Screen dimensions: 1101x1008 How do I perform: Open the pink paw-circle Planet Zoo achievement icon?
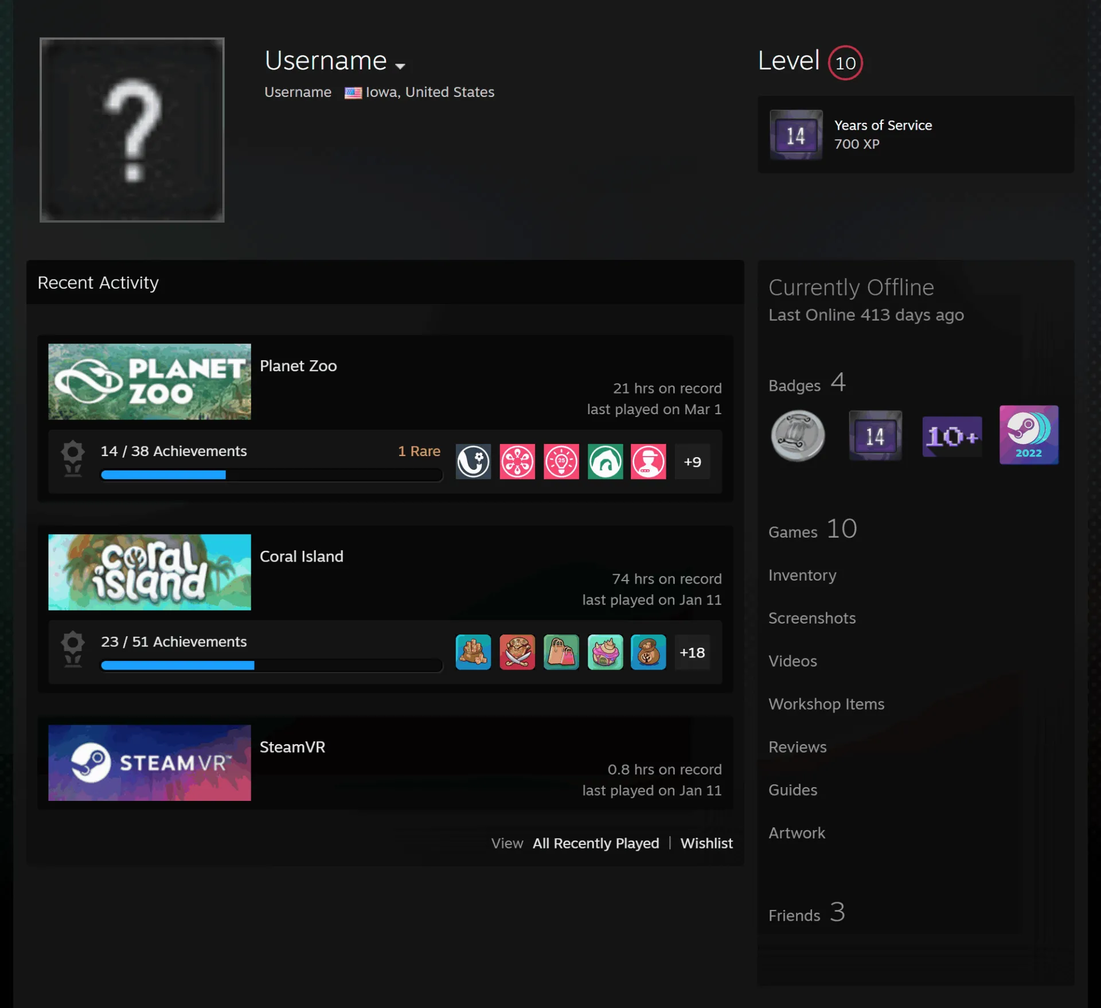point(517,461)
